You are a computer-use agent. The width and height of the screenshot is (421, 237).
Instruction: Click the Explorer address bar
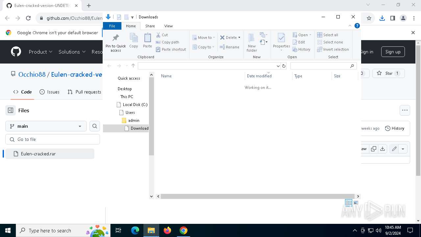(x=207, y=66)
